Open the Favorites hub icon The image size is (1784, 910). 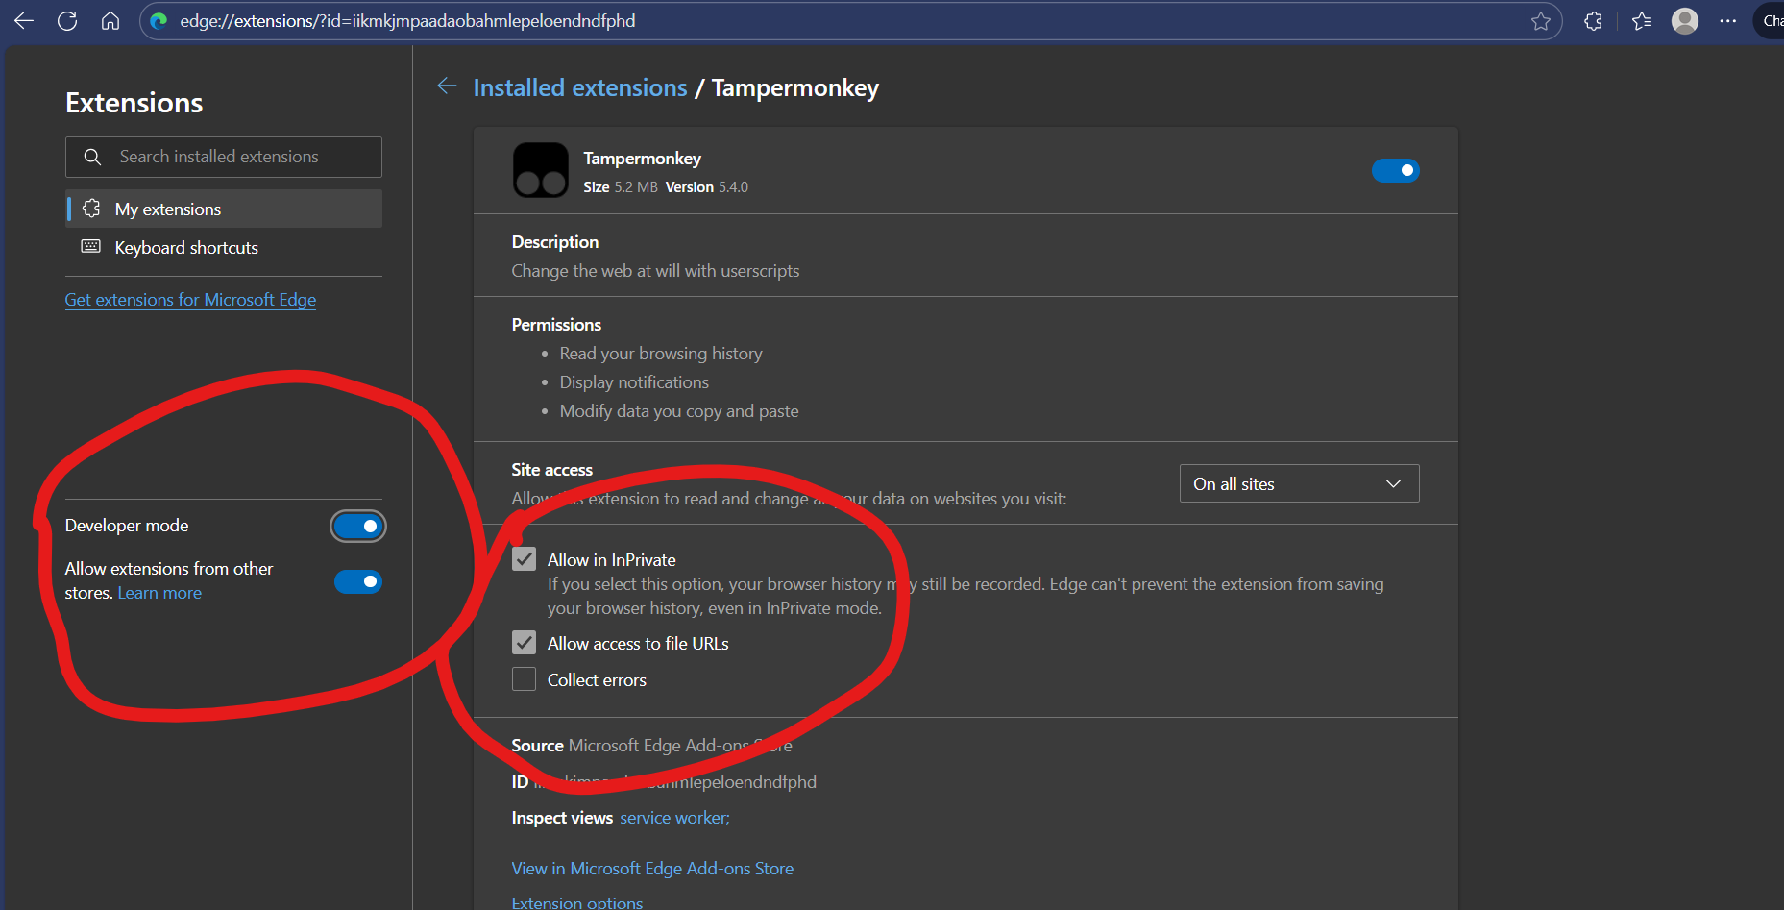(x=1641, y=20)
